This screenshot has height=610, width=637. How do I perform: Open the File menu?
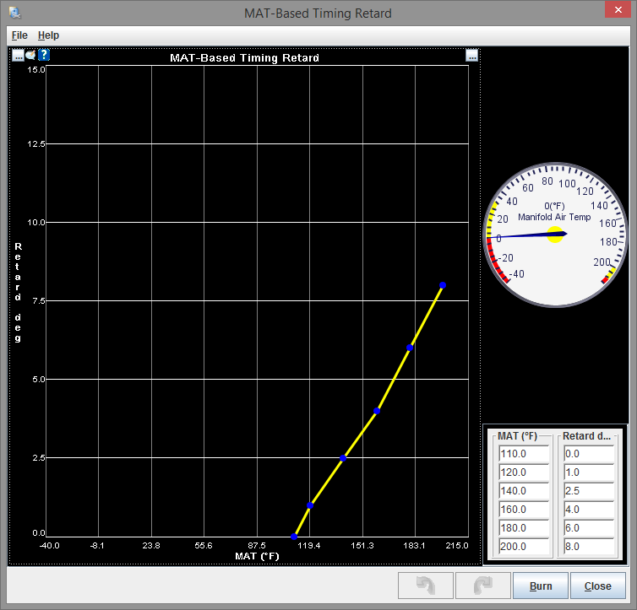[19, 35]
